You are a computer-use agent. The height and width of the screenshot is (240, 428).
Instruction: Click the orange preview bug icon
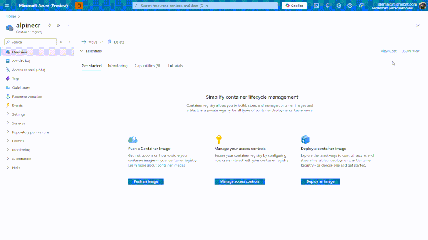79,6
